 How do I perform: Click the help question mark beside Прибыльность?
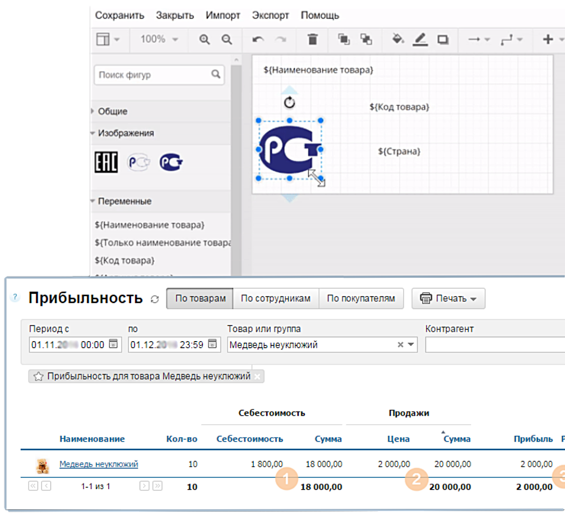pyautogui.click(x=15, y=297)
